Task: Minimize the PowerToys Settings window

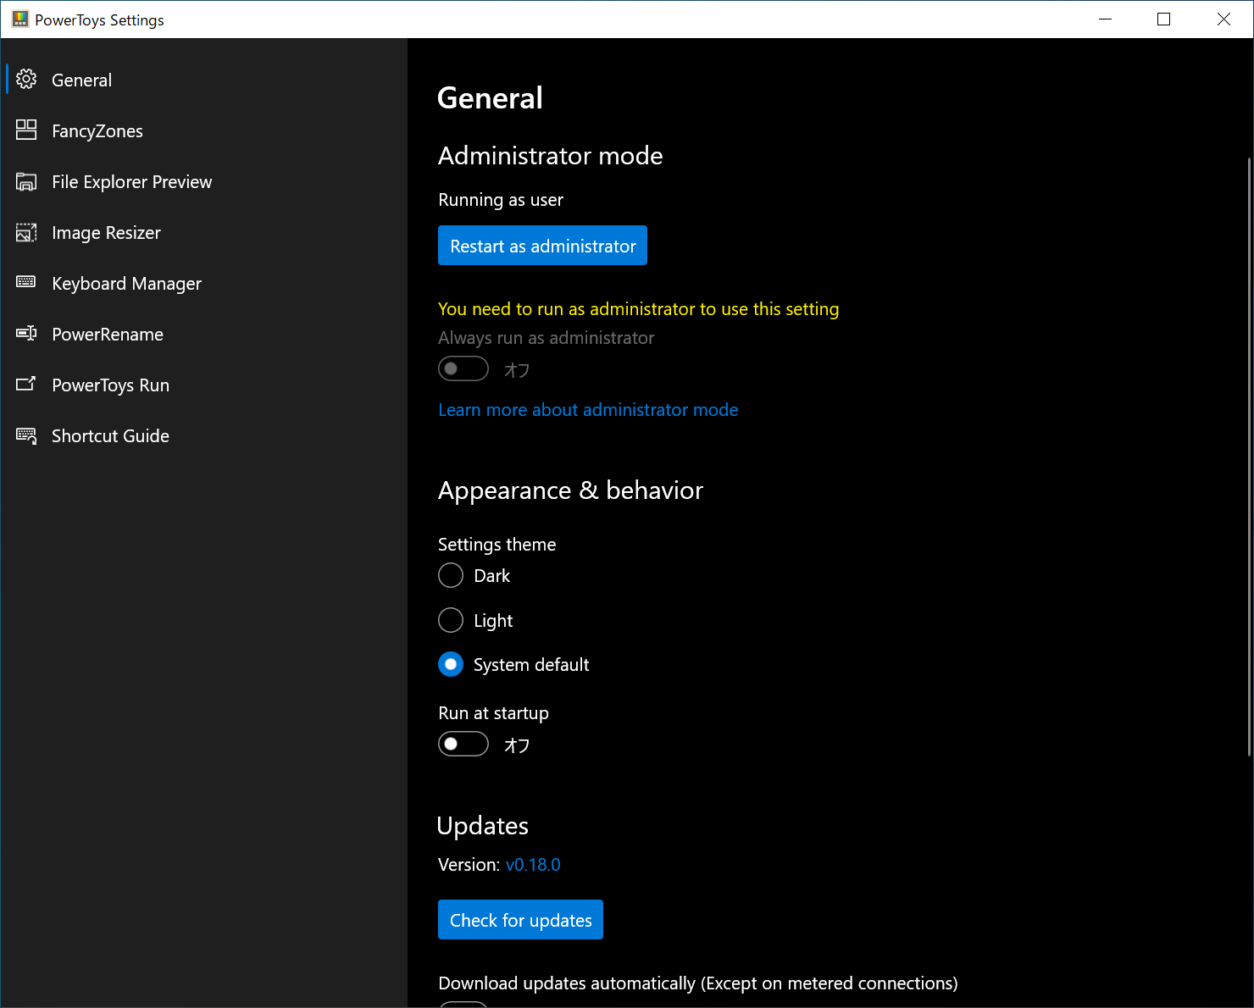Action: point(1105,19)
